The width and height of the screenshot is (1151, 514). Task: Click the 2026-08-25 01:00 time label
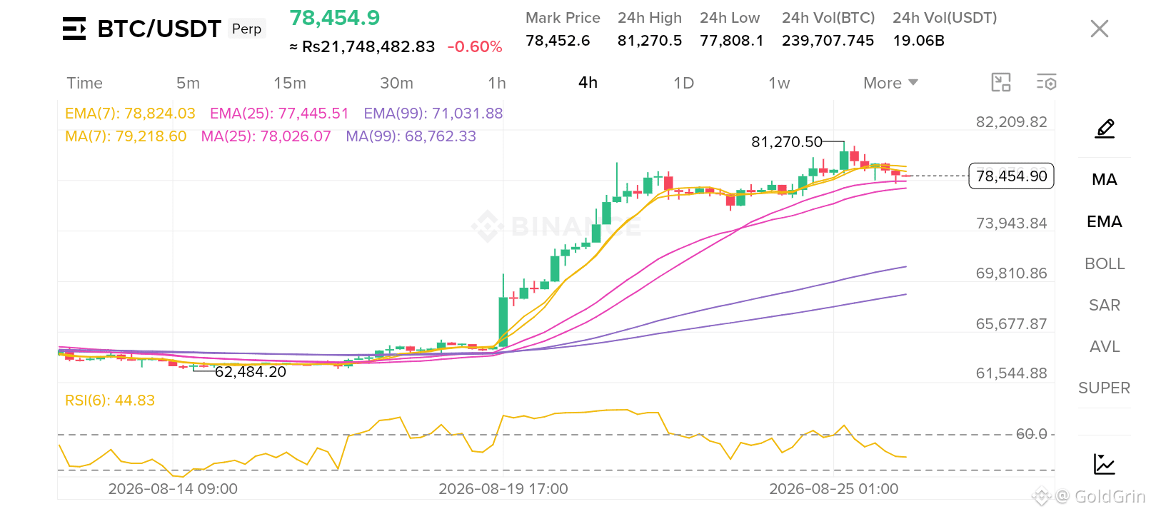(834, 489)
